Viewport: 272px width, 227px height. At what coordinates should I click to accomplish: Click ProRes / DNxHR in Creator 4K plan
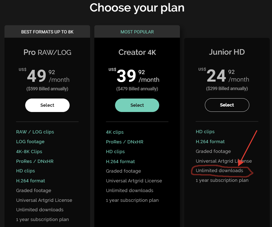pos(125,142)
